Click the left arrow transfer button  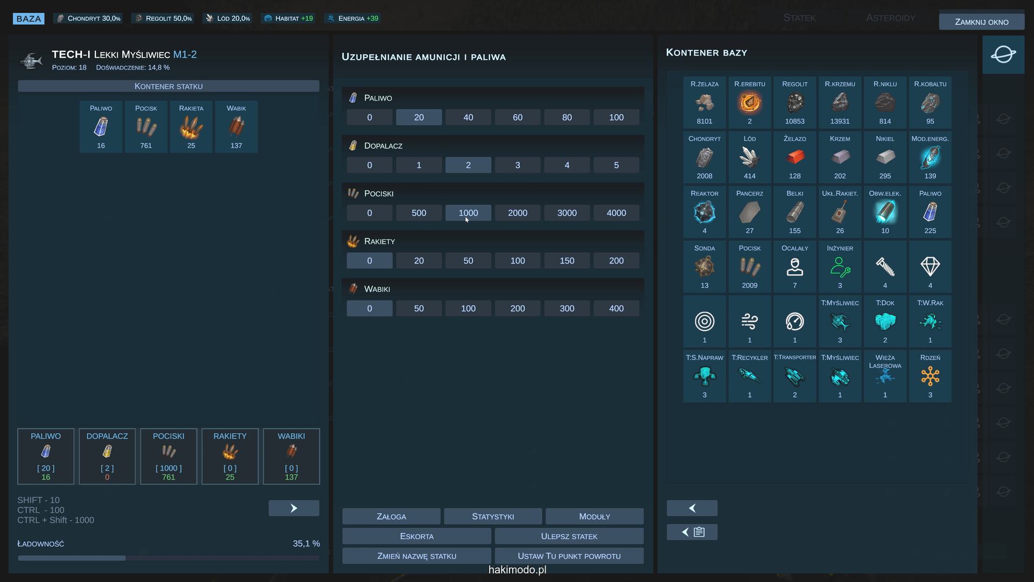point(691,508)
